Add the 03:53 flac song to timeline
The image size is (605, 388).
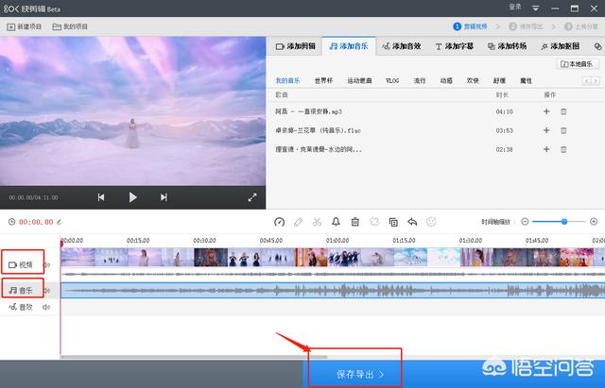pos(546,130)
